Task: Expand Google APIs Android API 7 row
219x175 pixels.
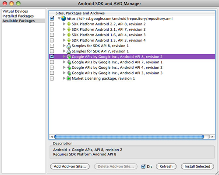Action: point(64,62)
